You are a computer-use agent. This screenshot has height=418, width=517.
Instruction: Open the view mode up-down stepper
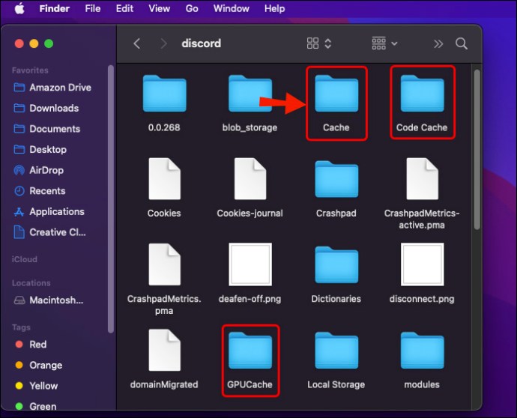pyautogui.click(x=327, y=43)
